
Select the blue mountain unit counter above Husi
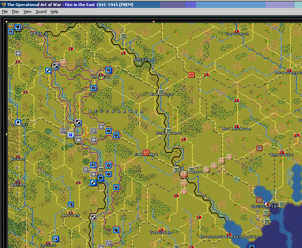click(101, 178)
